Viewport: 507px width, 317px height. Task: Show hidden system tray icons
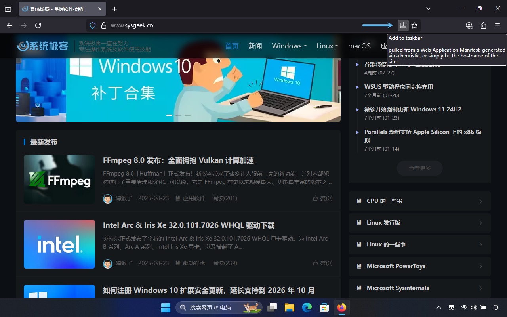439,307
